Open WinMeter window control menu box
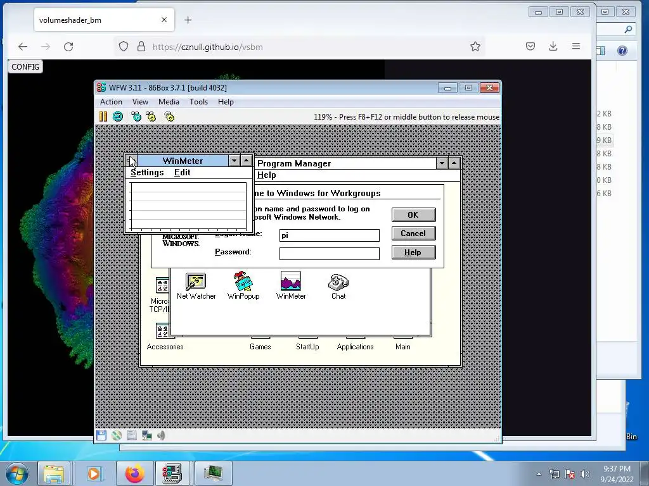 point(131,161)
